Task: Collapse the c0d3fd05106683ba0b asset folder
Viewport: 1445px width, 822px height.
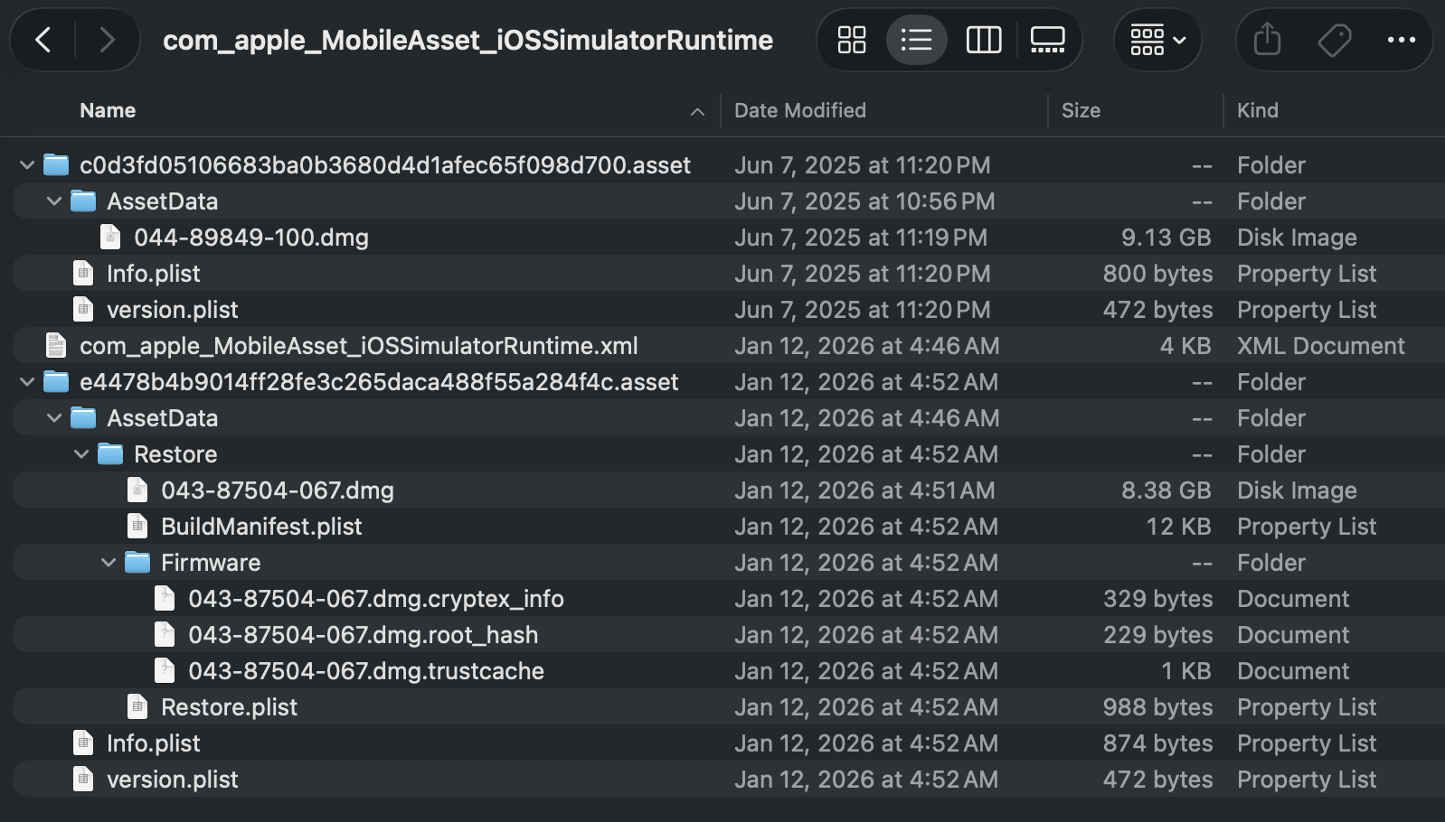Action: pos(27,165)
